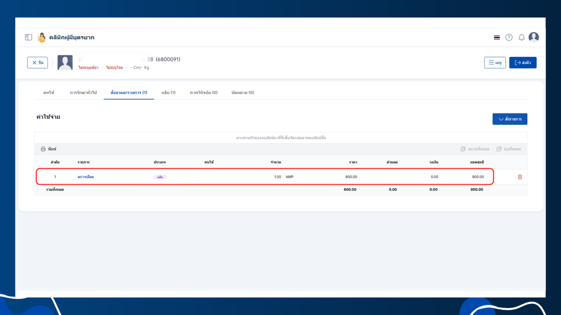Click the patient profile photo
This screenshot has height=315, width=561.
pyautogui.click(x=65, y=62)
